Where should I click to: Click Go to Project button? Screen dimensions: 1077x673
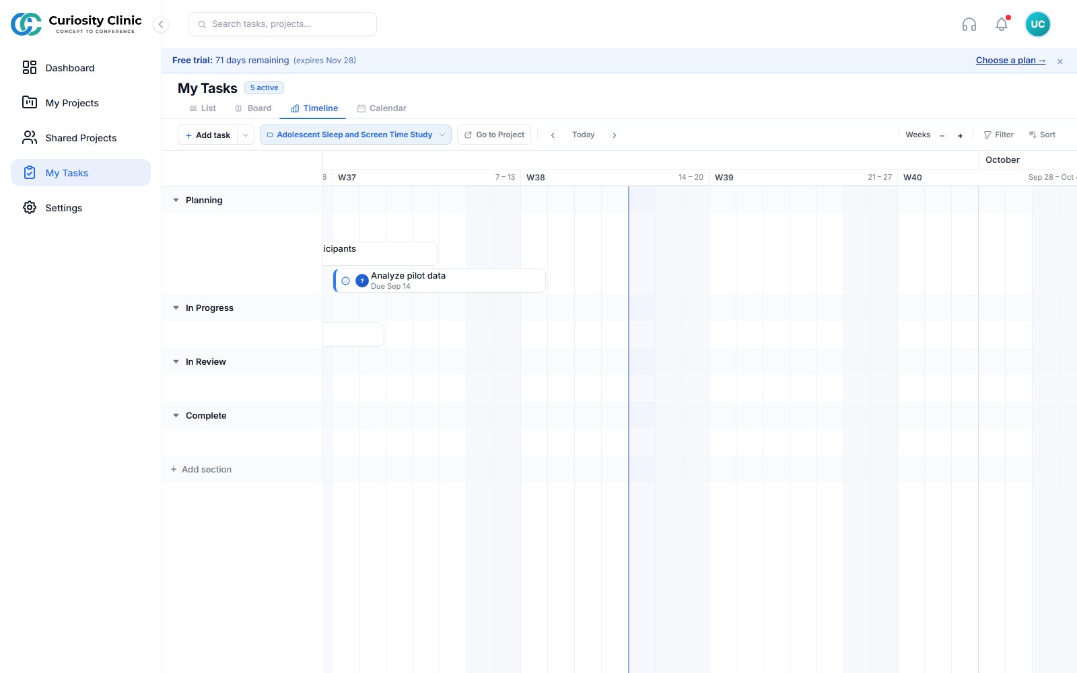(494, 135)
